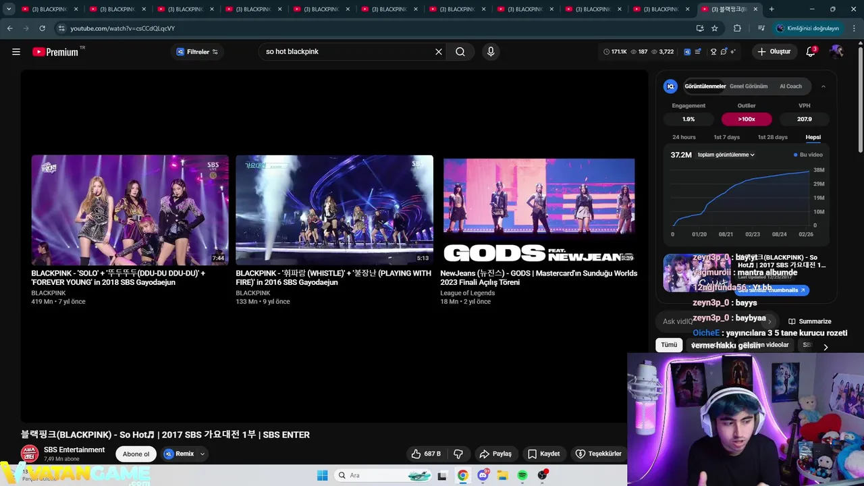Start voice search with microphone
This screenshot has width=864, height=486.
tap(491, 51)
